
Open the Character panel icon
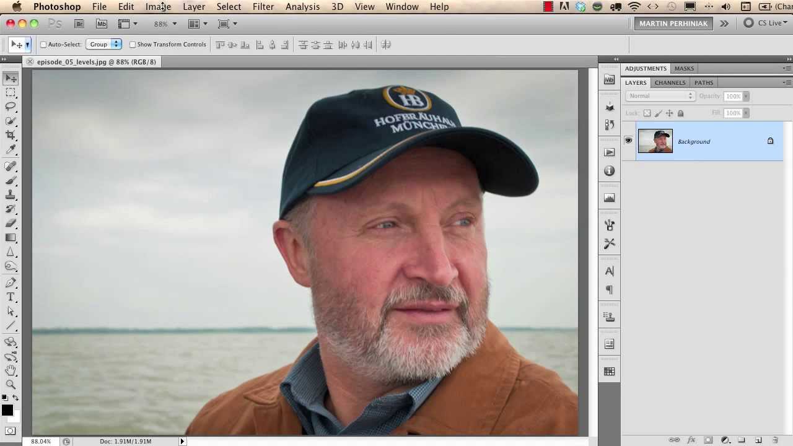pos(610,271)
